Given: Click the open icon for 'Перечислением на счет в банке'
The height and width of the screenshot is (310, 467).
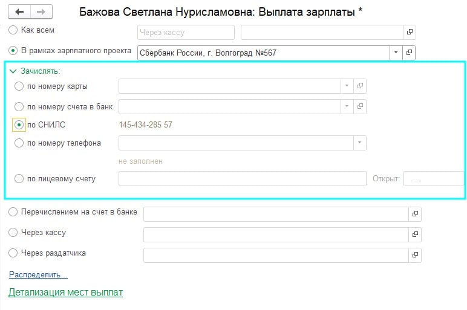Looking at the screenshot, I should 415,214.
